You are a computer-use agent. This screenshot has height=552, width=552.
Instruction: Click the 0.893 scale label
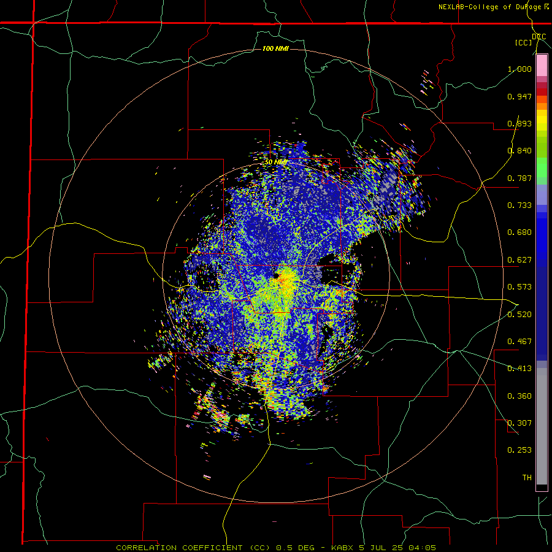[519, 123]
